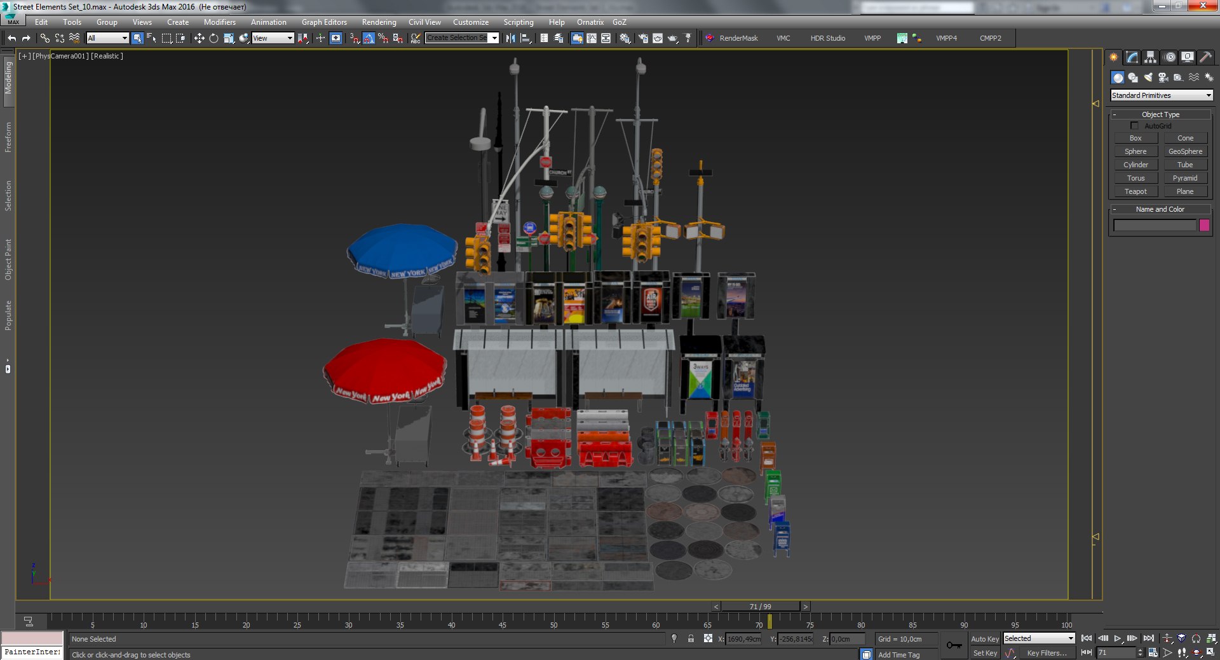Open the Rendering menu

(x=379, y=22)
